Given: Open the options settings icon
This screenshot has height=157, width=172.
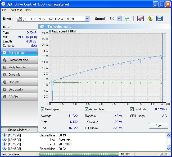Looking at the screenshot, I should pyautogui.click(x=150, y=19).
